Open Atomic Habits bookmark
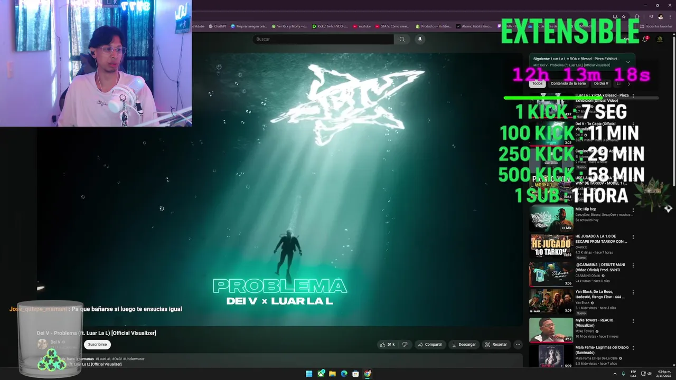The image size is (676, 380). coord(474,26)
